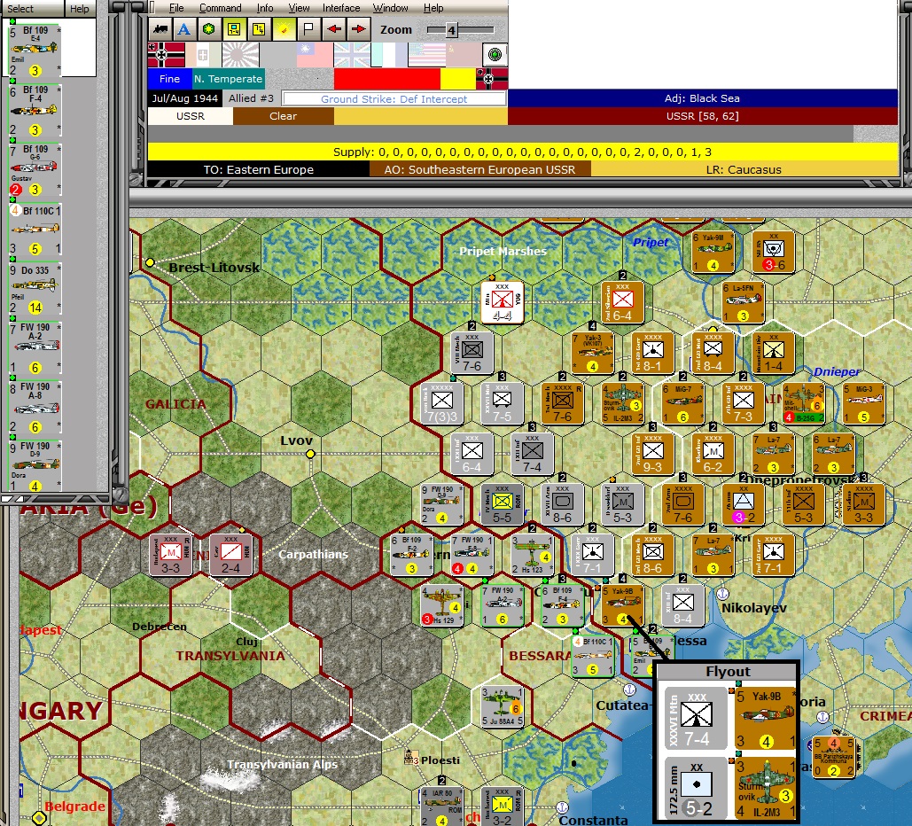Select the Hungarian 3-3 unit counter
Viewport: 912px width, 826px height.
(x=170, y=554)
